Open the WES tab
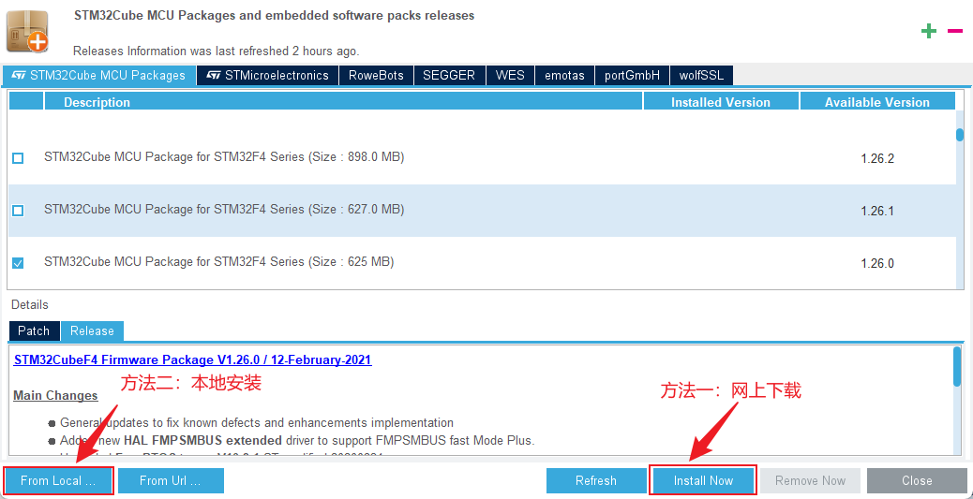 [x=510, y=76]
